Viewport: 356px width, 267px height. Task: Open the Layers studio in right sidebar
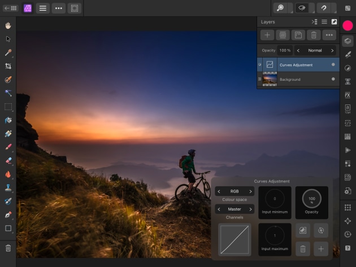click(348, 41)
